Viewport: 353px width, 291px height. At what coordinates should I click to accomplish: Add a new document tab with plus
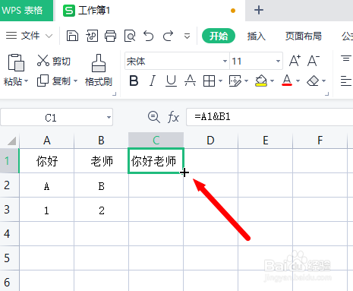coord(259,11)
